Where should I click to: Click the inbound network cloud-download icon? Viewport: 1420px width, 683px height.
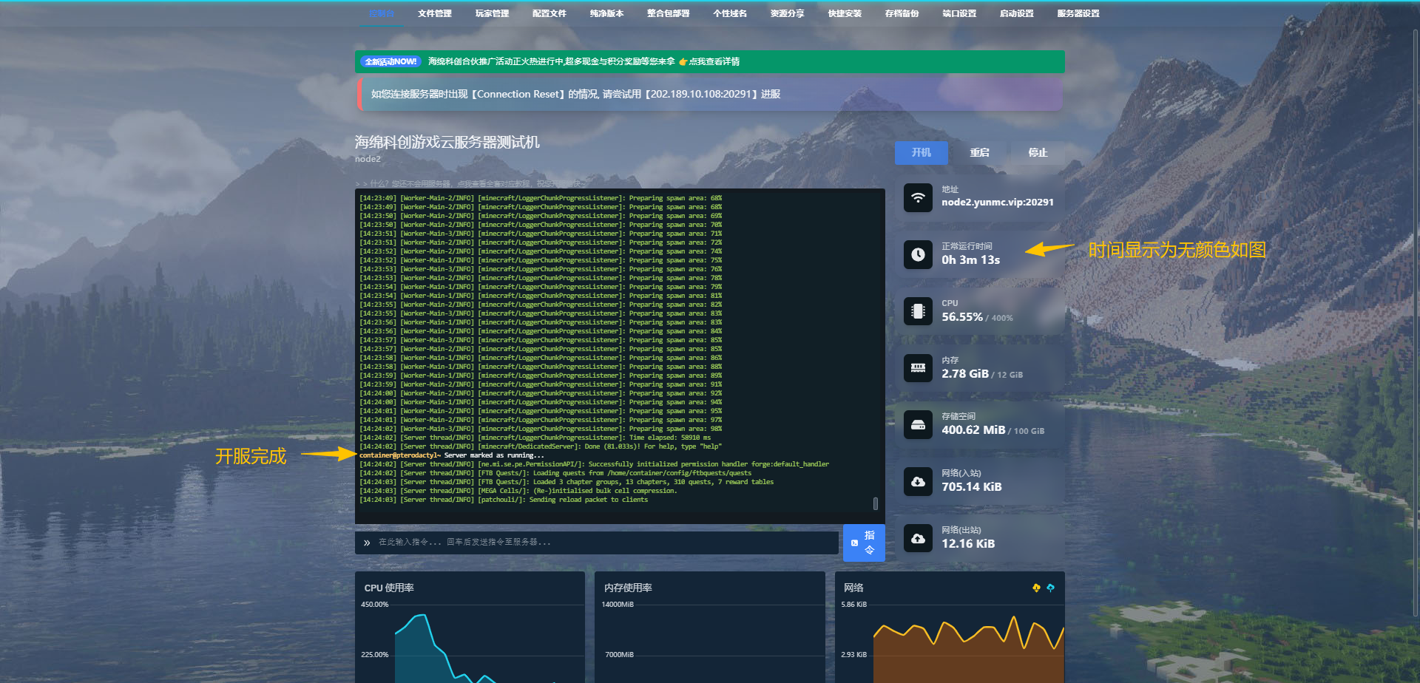918,482
